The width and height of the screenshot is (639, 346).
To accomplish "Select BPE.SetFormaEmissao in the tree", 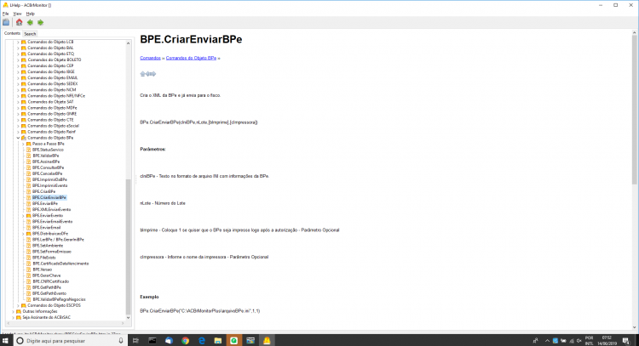I will 51,252.
